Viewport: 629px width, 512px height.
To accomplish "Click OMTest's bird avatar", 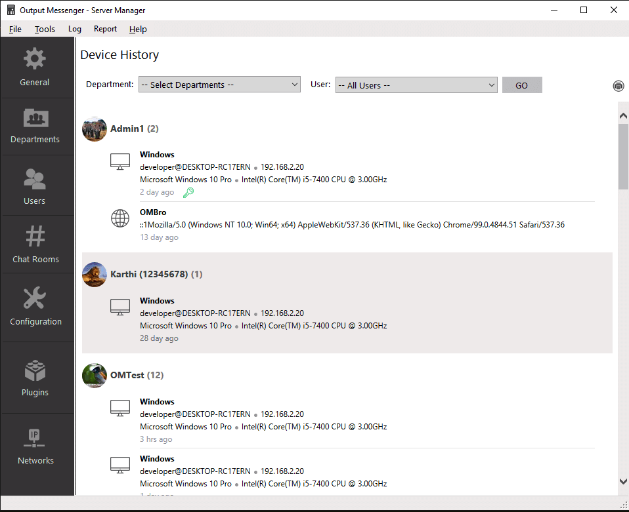I will pos(95,376).
